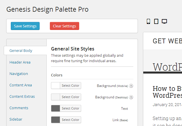Open the Header Area tab
182x126 pixels.
click(x=20, y=62)
